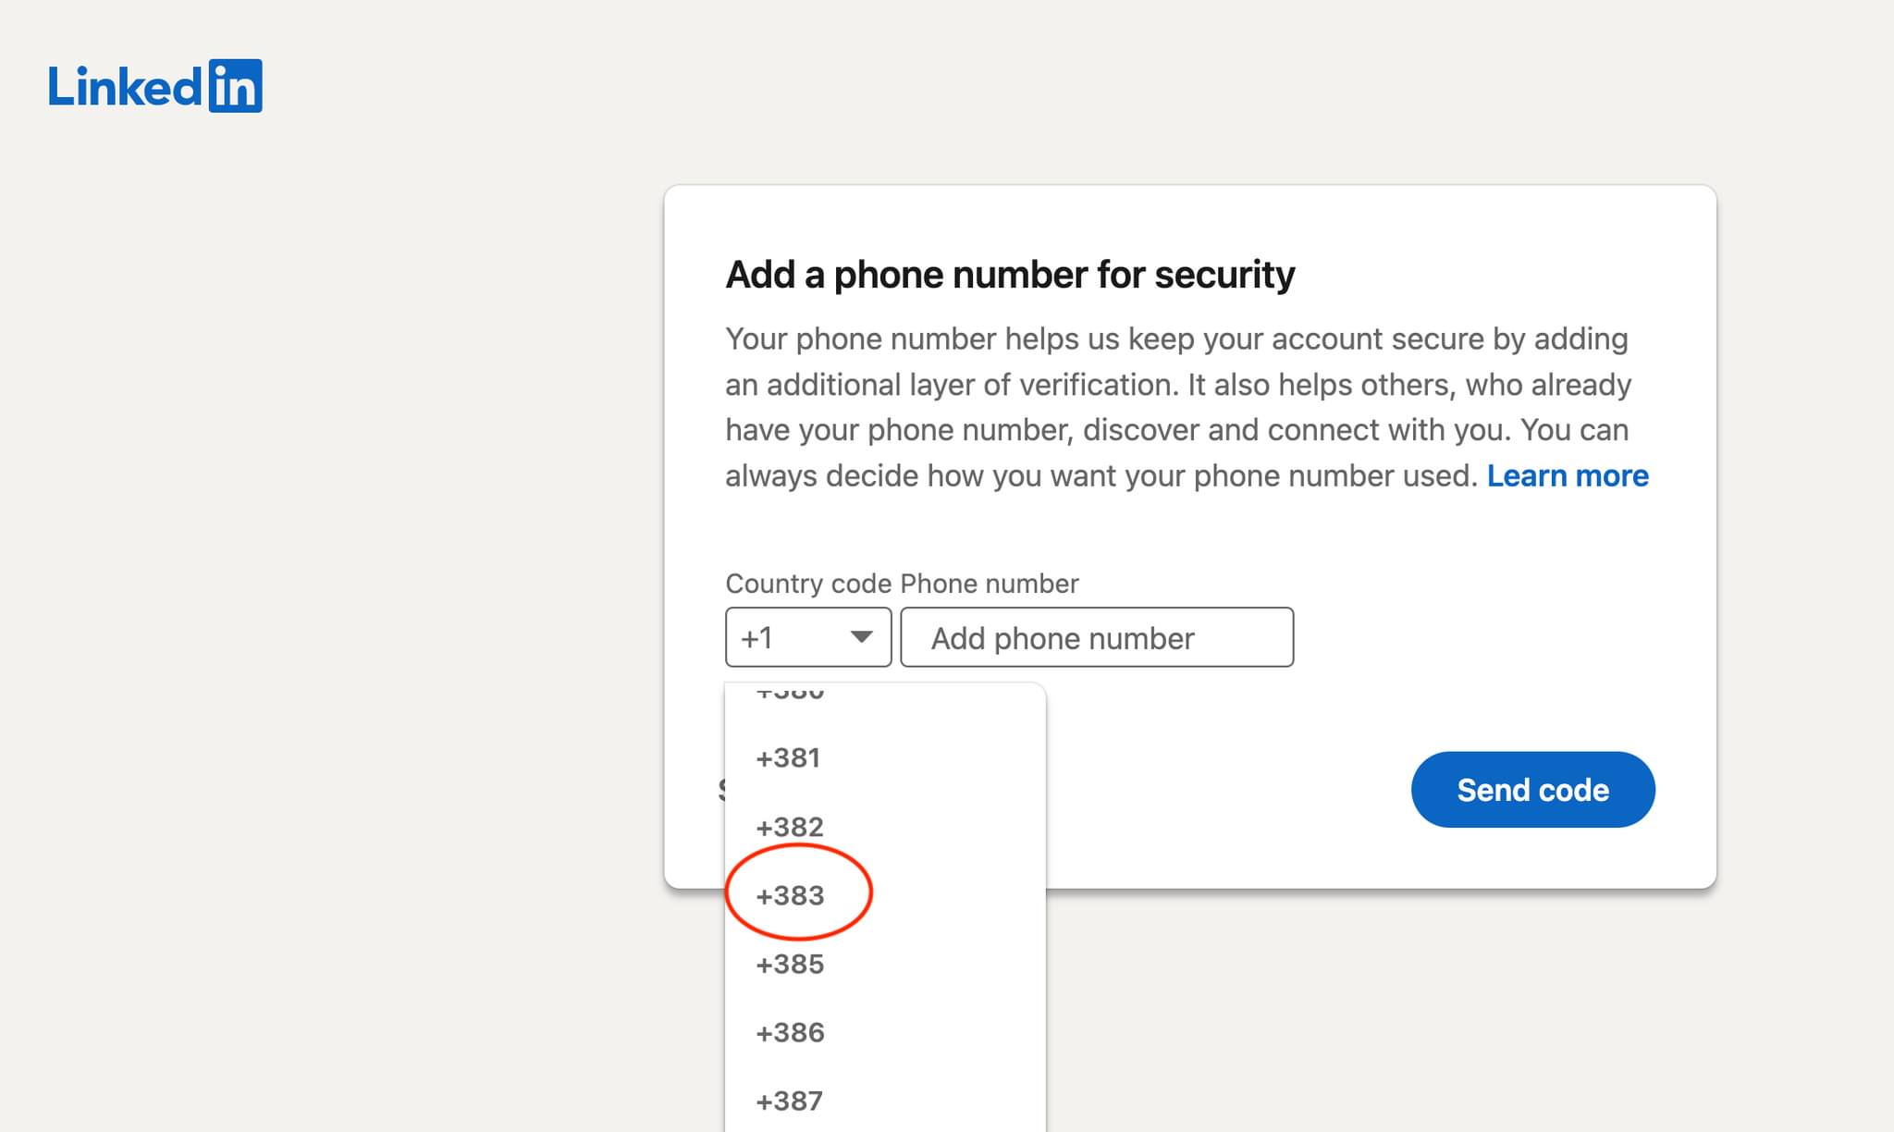The image size is (1894, 1132).
Task: Click the LinkedIn wordmark logo
Action: [x=155, y=86]
